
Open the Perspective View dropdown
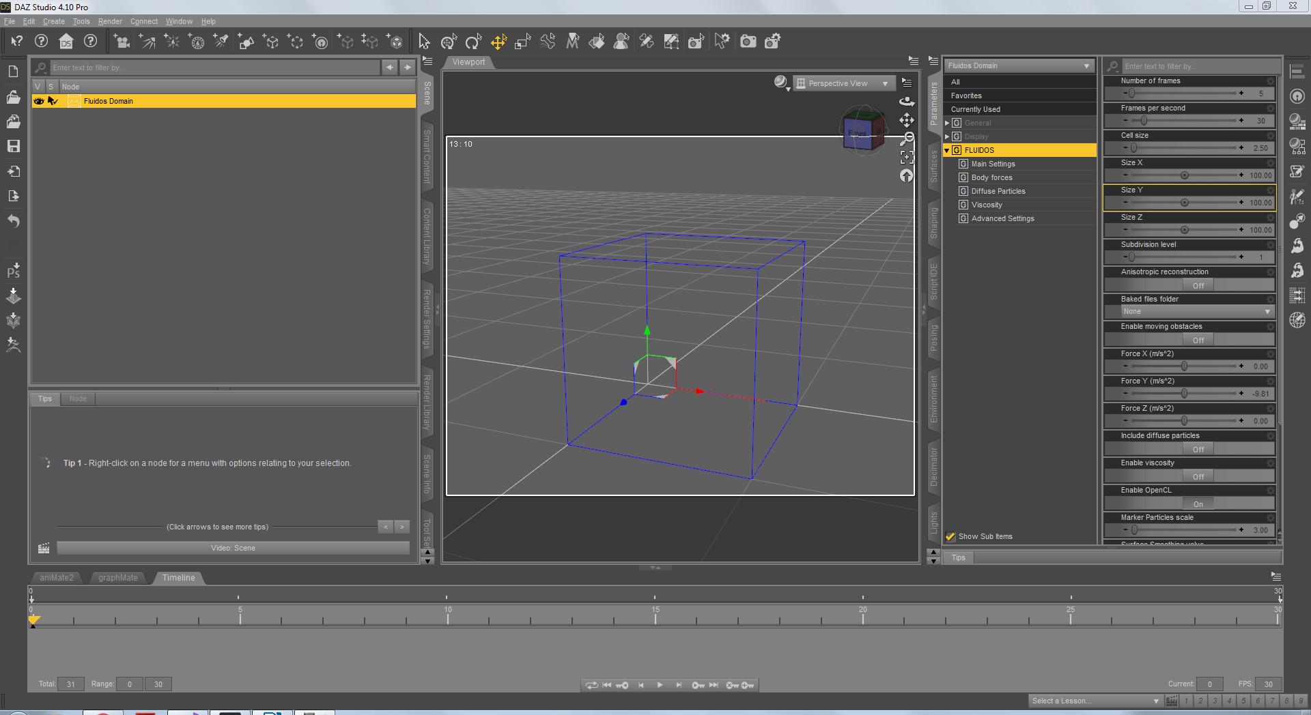(846, 83)
